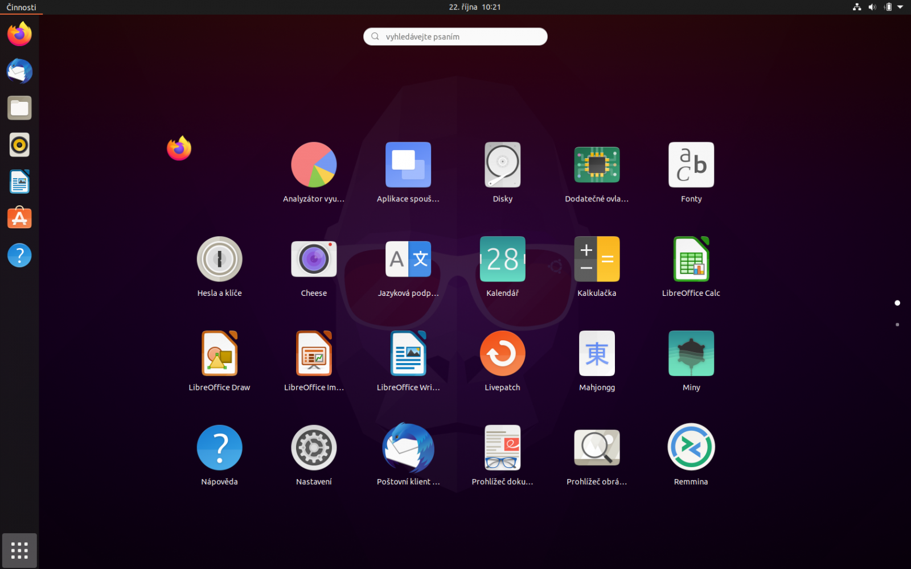Open Ubuntu Software from the dock
Screen dimensions: 911x569
pos(19,218)
